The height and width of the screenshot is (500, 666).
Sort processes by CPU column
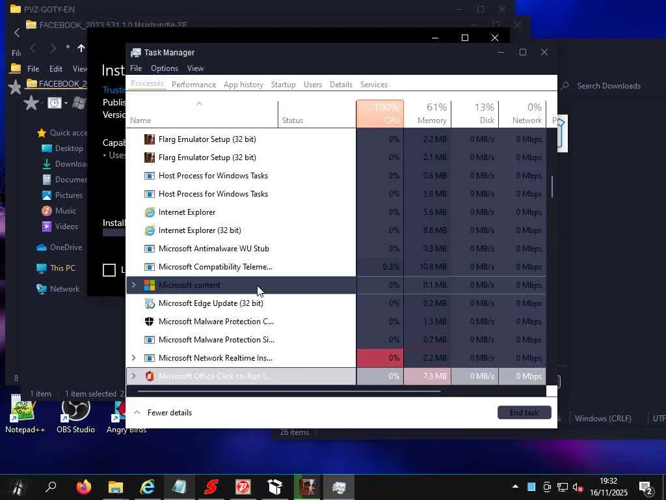tap(380, 113)
